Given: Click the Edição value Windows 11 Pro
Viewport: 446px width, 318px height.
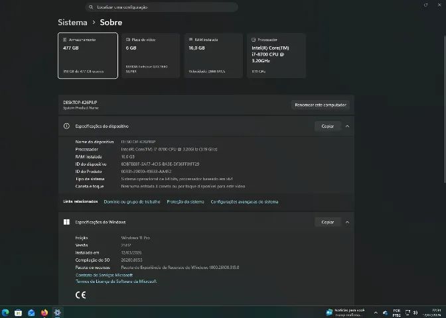Looking at the screenshot, I should [135, 238].
